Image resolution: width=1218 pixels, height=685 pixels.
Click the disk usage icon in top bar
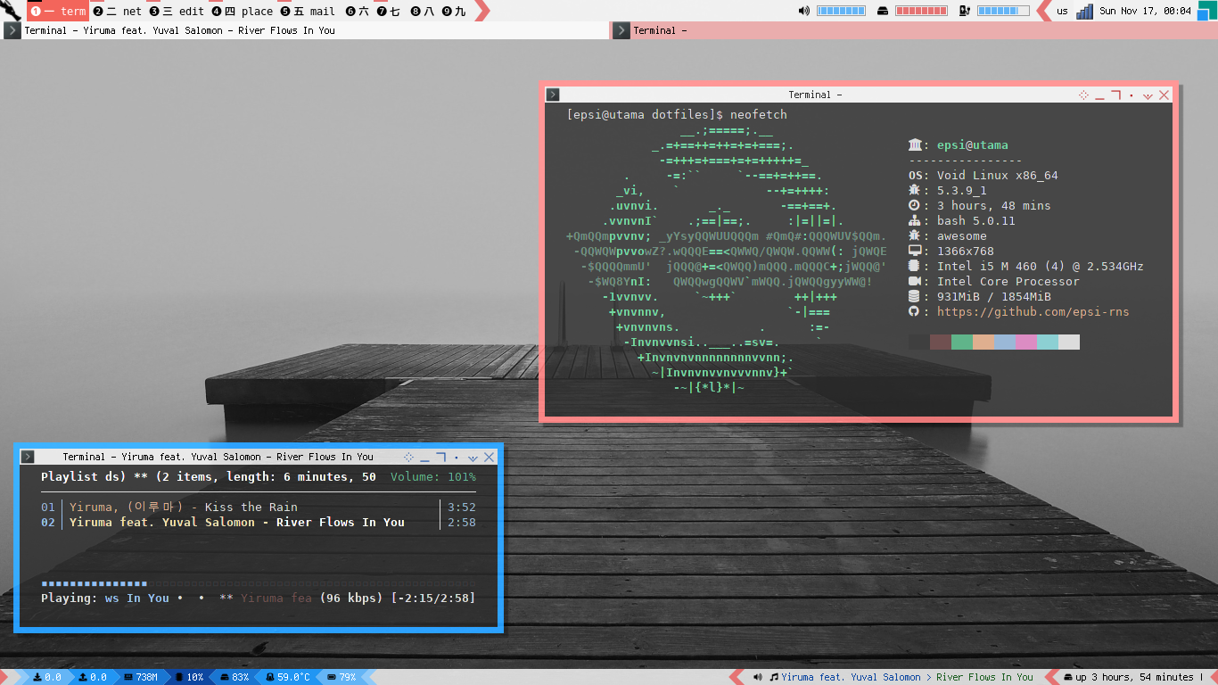tap(883, 12)
